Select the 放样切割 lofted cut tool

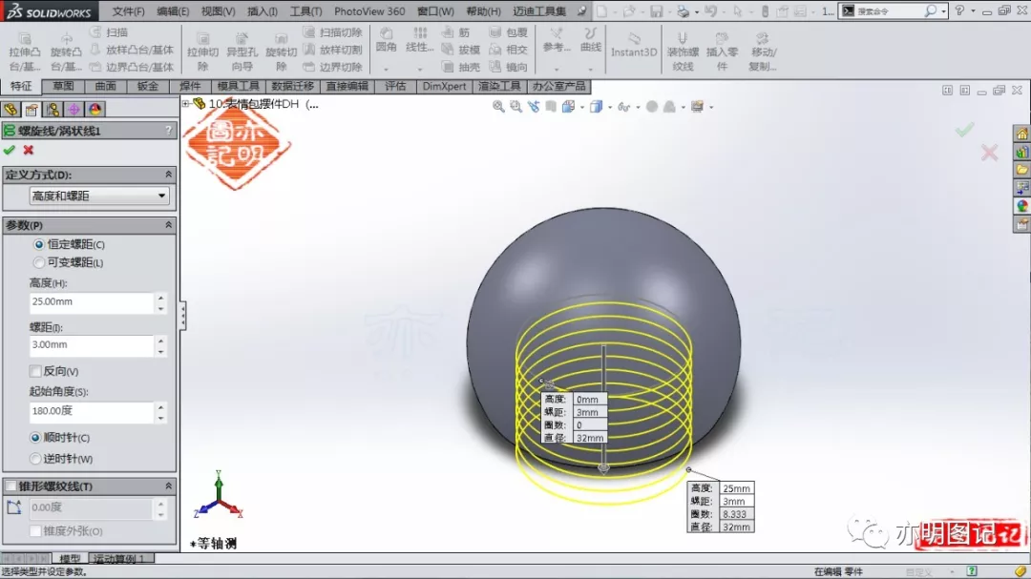[333, 50]
